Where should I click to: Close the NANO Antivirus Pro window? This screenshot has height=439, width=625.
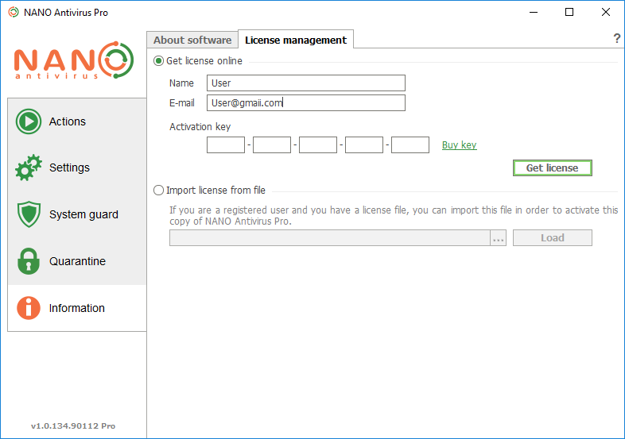tap(605, 13)
